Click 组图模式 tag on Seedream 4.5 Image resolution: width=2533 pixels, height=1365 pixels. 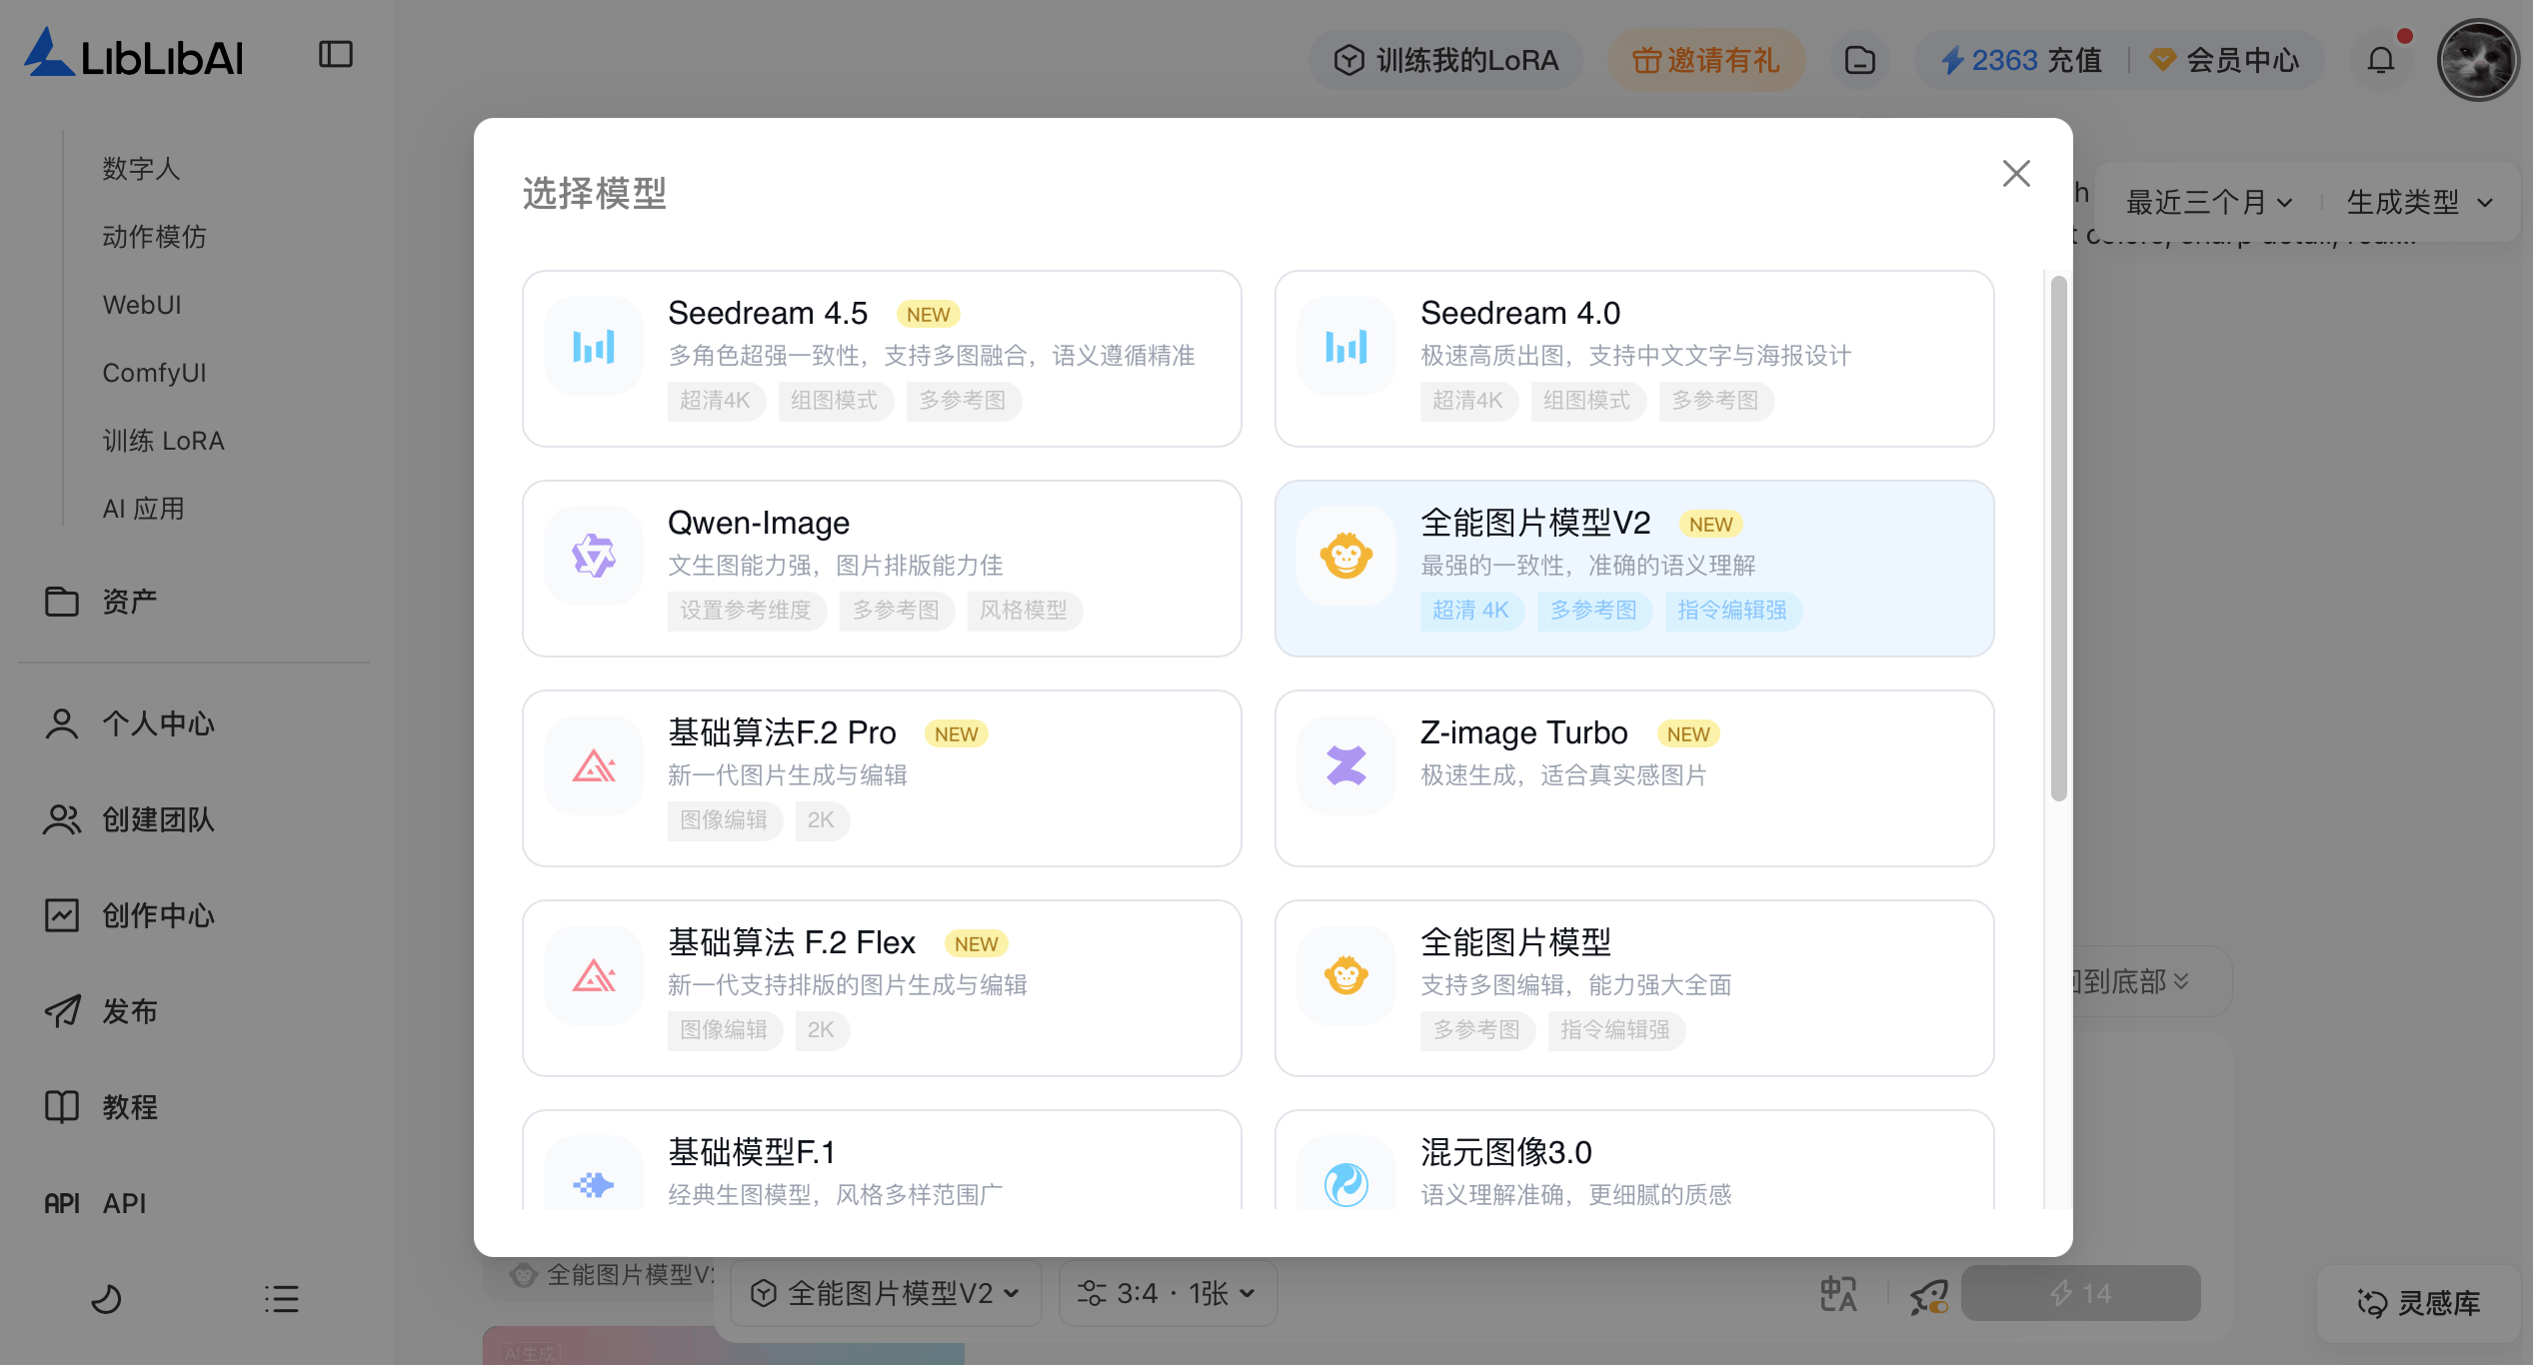point(835,401)
